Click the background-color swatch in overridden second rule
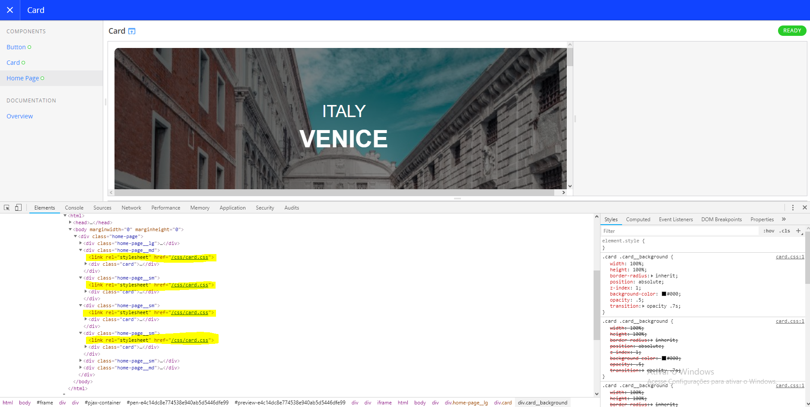The height and width of the screenshot is (407, 810). pos(664,358)
